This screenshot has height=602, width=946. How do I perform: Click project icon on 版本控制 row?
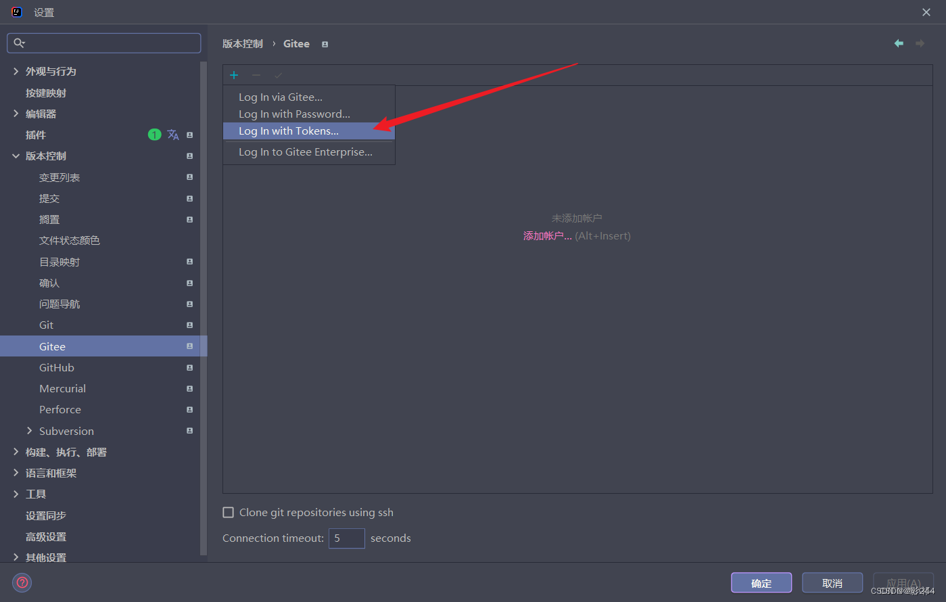189,156
